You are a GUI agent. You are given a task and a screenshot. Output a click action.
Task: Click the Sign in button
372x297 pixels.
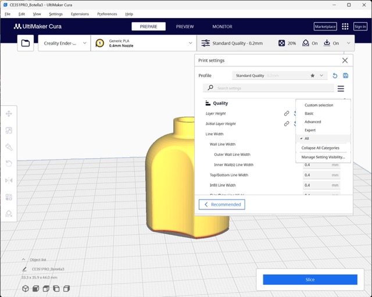click(360, 27)
